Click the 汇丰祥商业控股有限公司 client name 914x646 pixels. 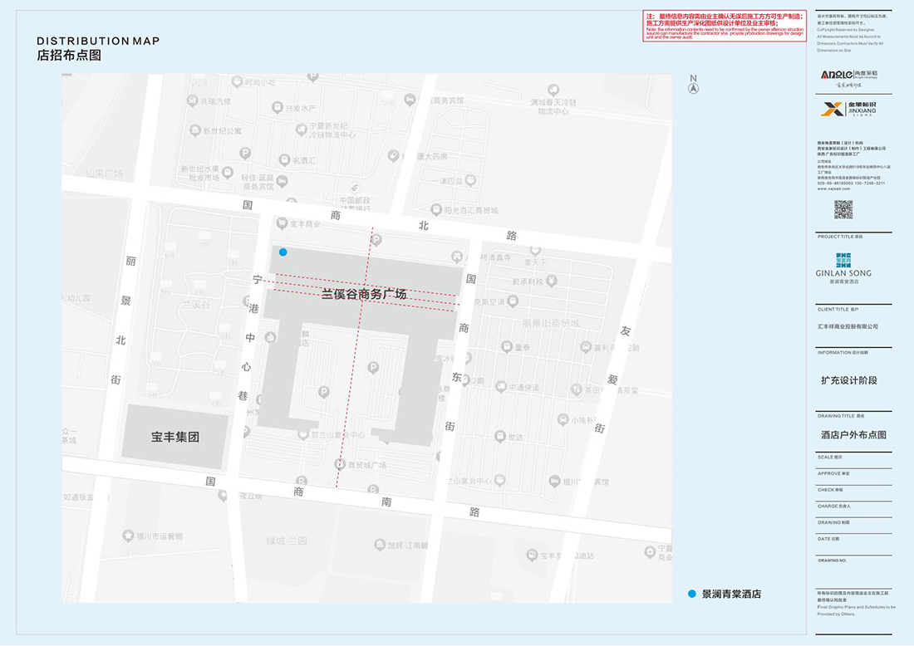(x=848, y=326)
